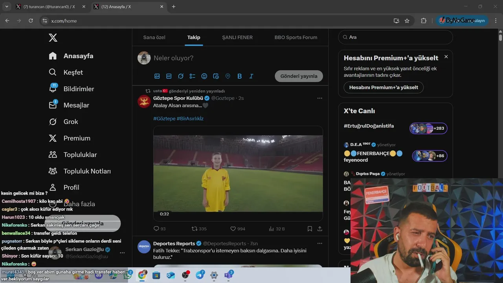Open the emoji picker in composer
This screenshot has width=503, height=283.
[204, 76]
